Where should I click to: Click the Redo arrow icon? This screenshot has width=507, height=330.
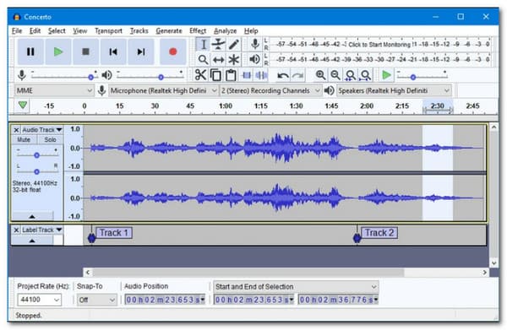click(297, 76)
